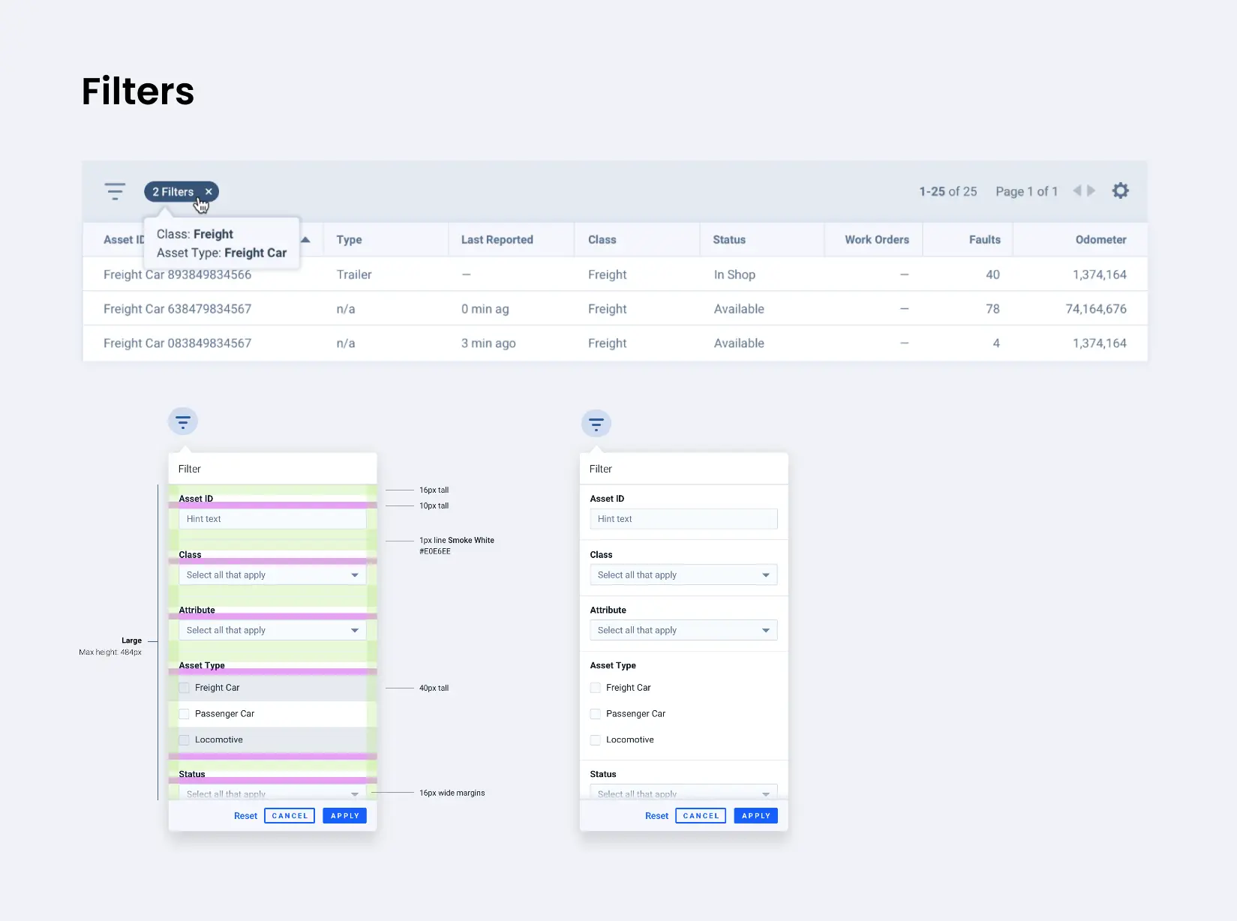Go to the next page with the right arrow
The width and height of the screenshot is (1237, 921).
click(x=1091, y=191)
